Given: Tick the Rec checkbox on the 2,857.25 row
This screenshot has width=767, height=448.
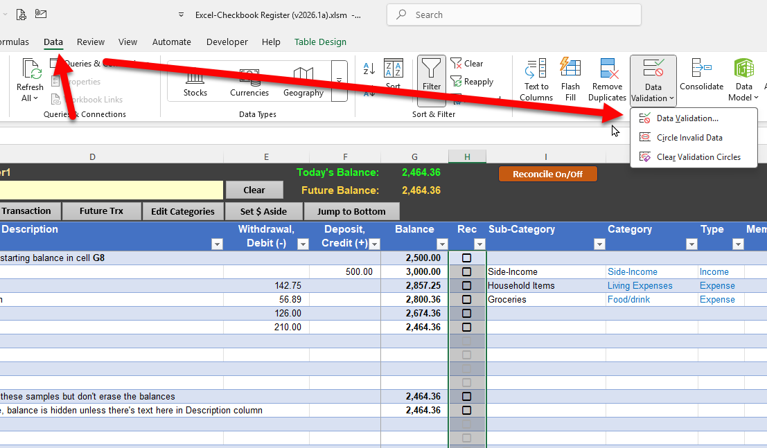Looking at the screenshot, I should (466, 286).
